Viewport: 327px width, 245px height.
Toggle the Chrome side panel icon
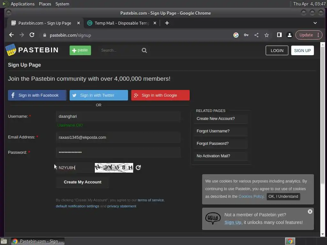pyautogui.click(x=279, y=35)
